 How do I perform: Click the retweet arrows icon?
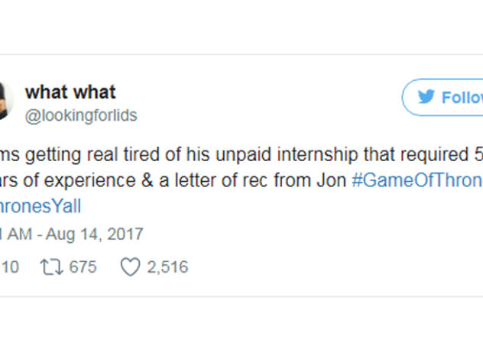(x=53, y=267)
